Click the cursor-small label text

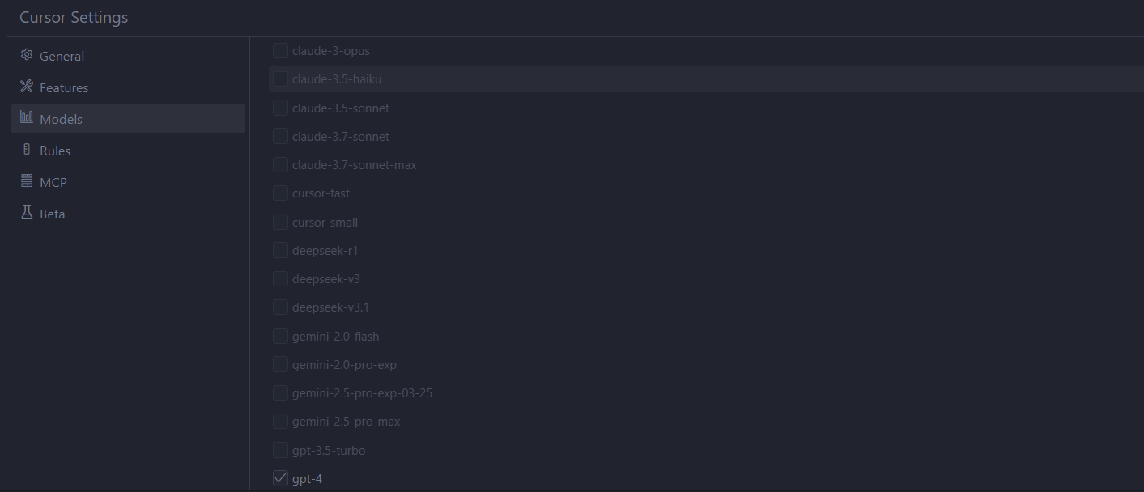tap(325, 222)
